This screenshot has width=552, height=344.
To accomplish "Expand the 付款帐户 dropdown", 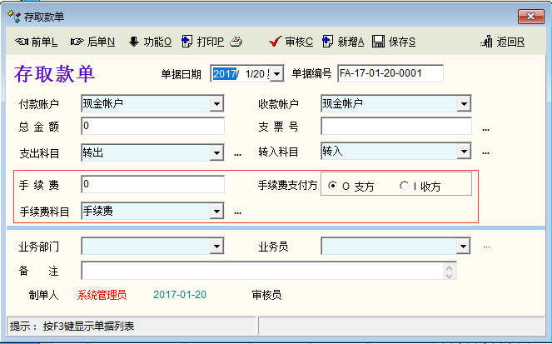I will [216, 104].
